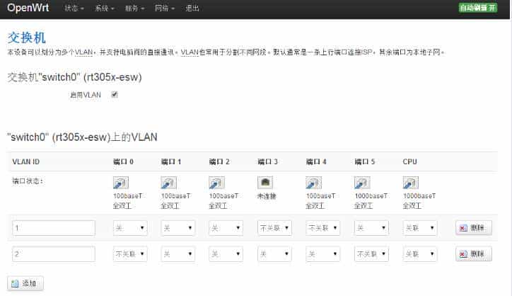Click the VLAN ID column header
Image resolution: width=512 pixels, height=296 pixels.
click(x=25, y=161)
